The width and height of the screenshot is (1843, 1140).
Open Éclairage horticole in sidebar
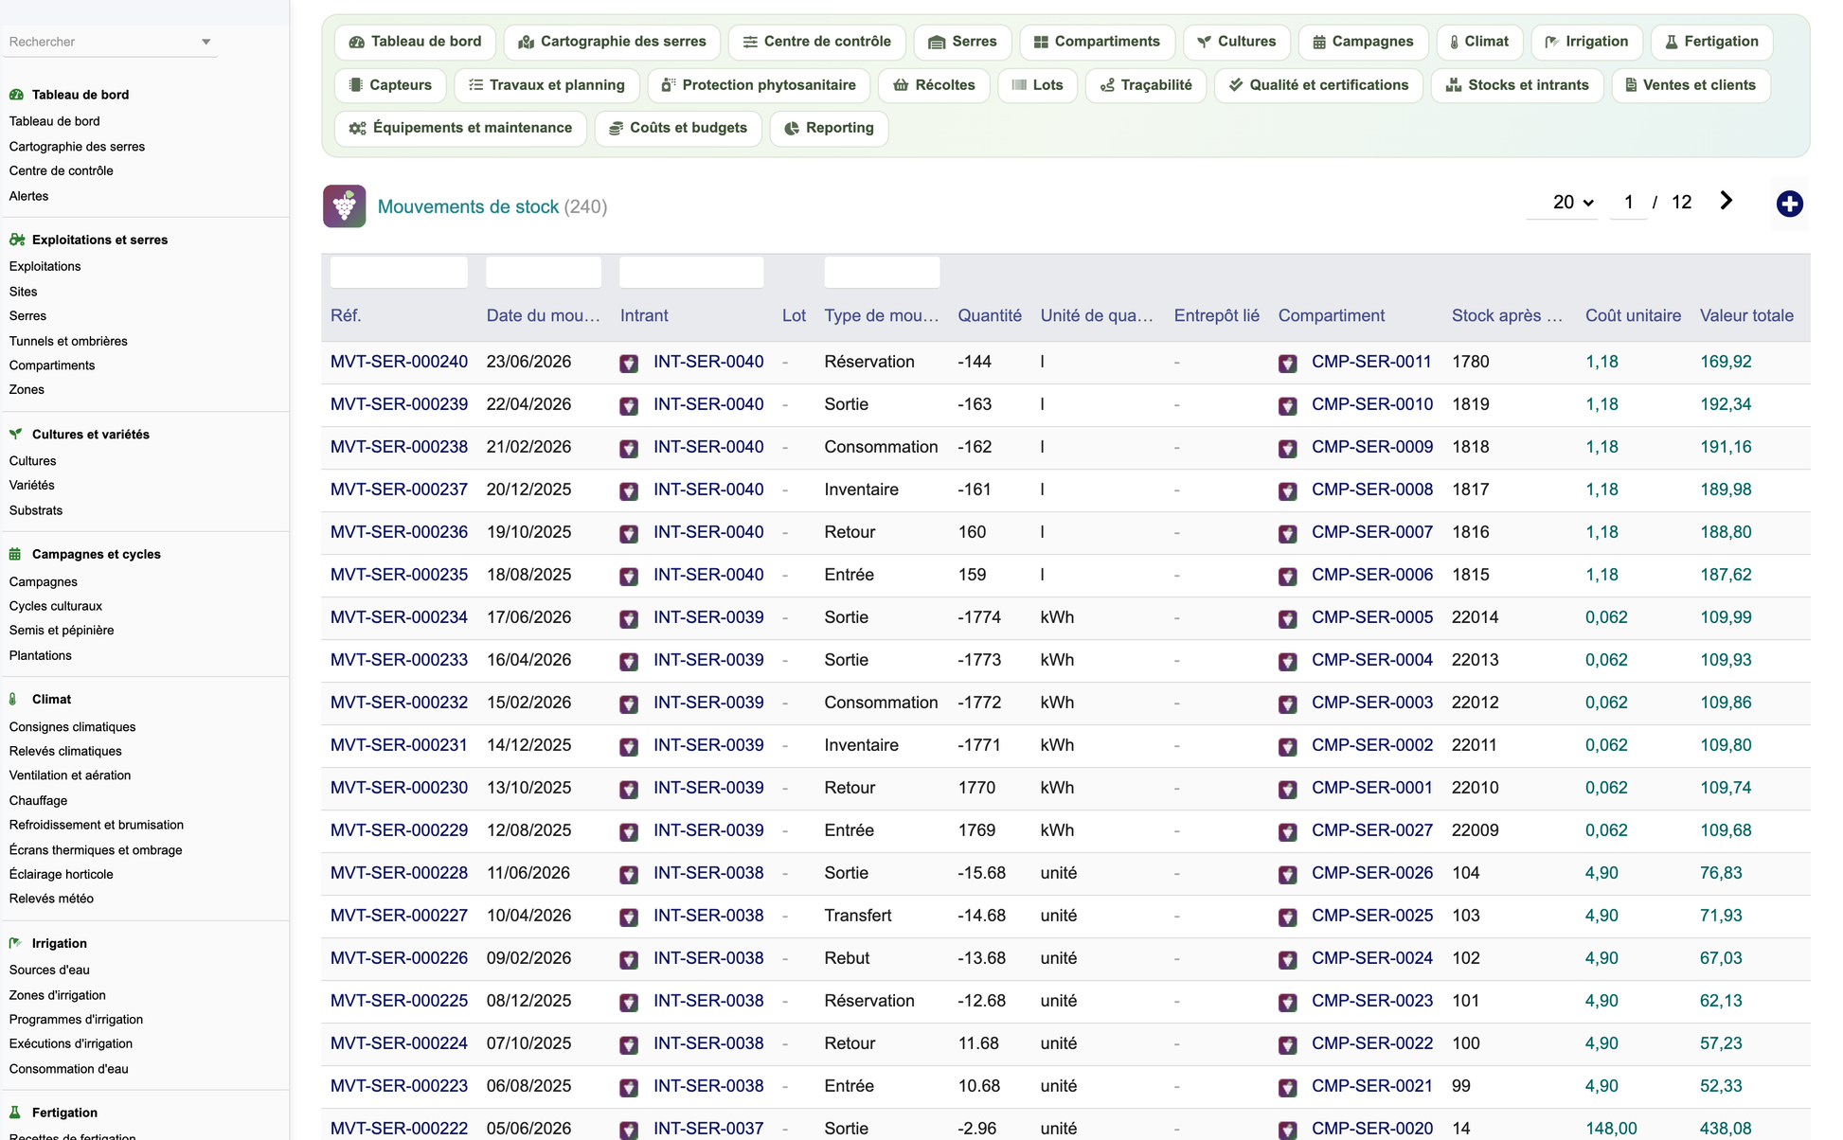pyautogui.click(x=61, y=874)
